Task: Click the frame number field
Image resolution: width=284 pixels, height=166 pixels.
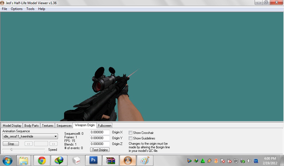Action: (x=41, y=144)
